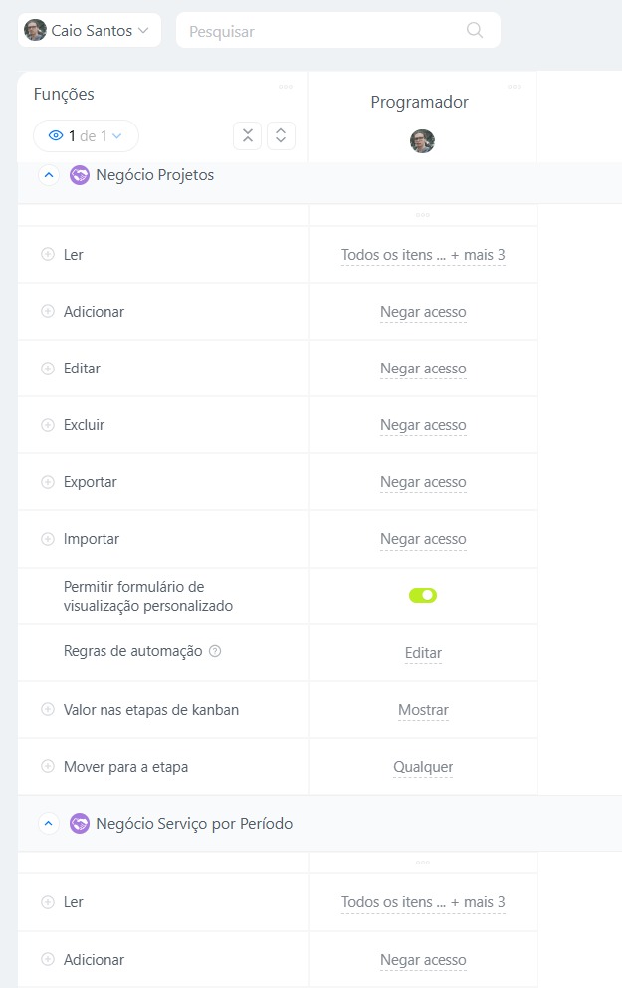Collapse the Negócio Serviço por Período section

coord(48,824)
